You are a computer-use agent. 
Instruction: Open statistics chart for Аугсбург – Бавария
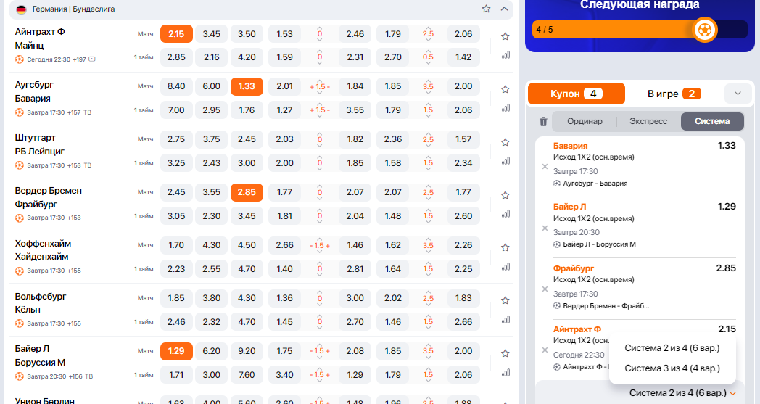click(x=505, y=108)
